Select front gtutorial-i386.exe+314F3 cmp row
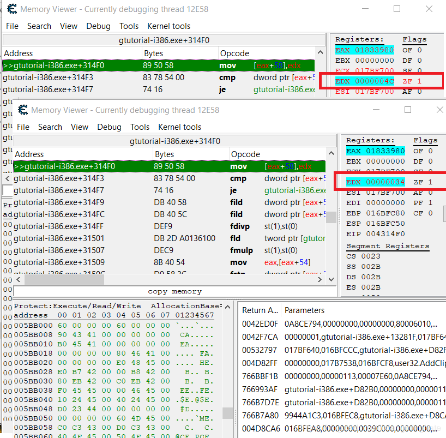Viewport: 446px width, 438px height. (x=170, y=178)
